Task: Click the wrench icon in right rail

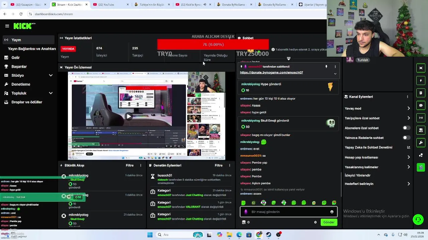Action: [421, 143]
